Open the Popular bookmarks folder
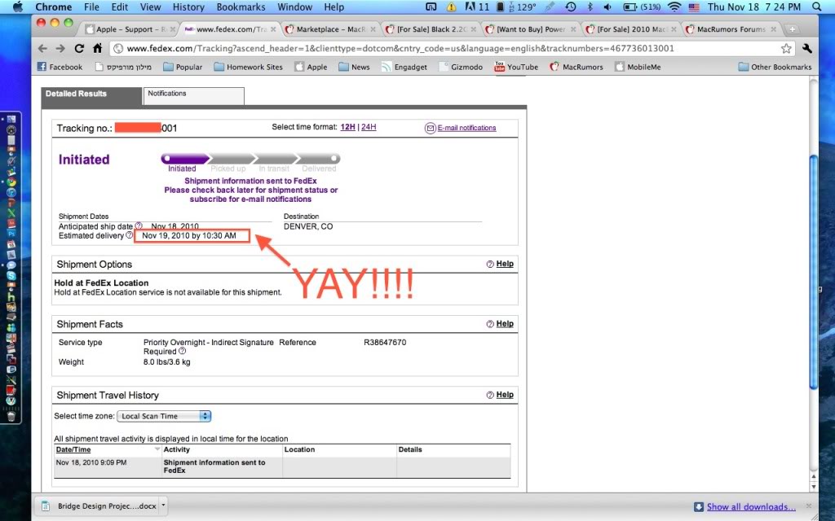Screen dimensions: 835x521 (183, 67)
